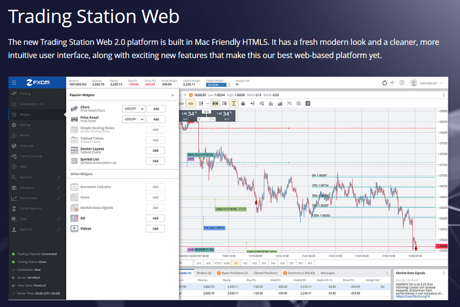Image resolution: width=460 pixels, height=307 pixels.
Task: Toggle the Ask price button
Action: point(191,103)
